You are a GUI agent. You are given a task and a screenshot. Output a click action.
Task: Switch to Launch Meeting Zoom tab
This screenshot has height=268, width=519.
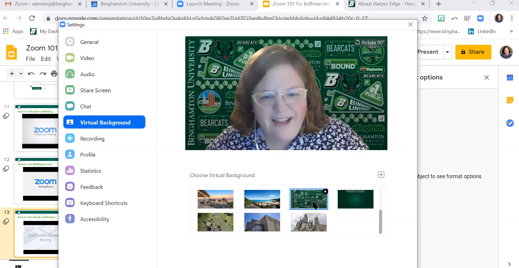[212, 4]
